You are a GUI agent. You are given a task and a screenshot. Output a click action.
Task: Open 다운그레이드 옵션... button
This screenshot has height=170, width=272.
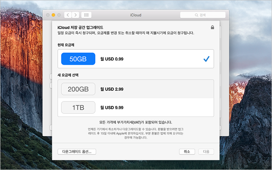pyautogui.click(x=77, y=152)
